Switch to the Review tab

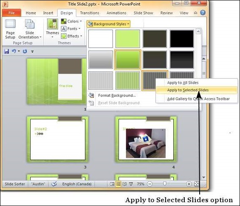point(167,13)
